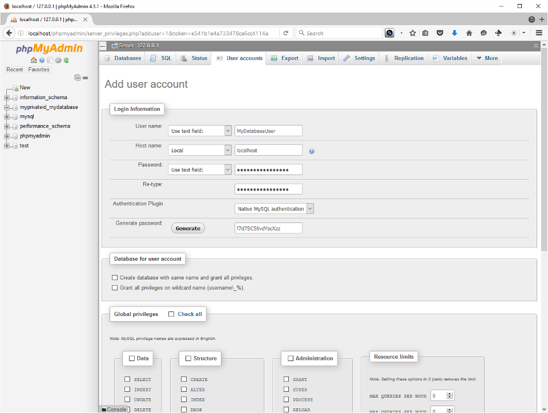Open the Export tab
The height and width of the screenshot is (413, 548).
(284, 58)
